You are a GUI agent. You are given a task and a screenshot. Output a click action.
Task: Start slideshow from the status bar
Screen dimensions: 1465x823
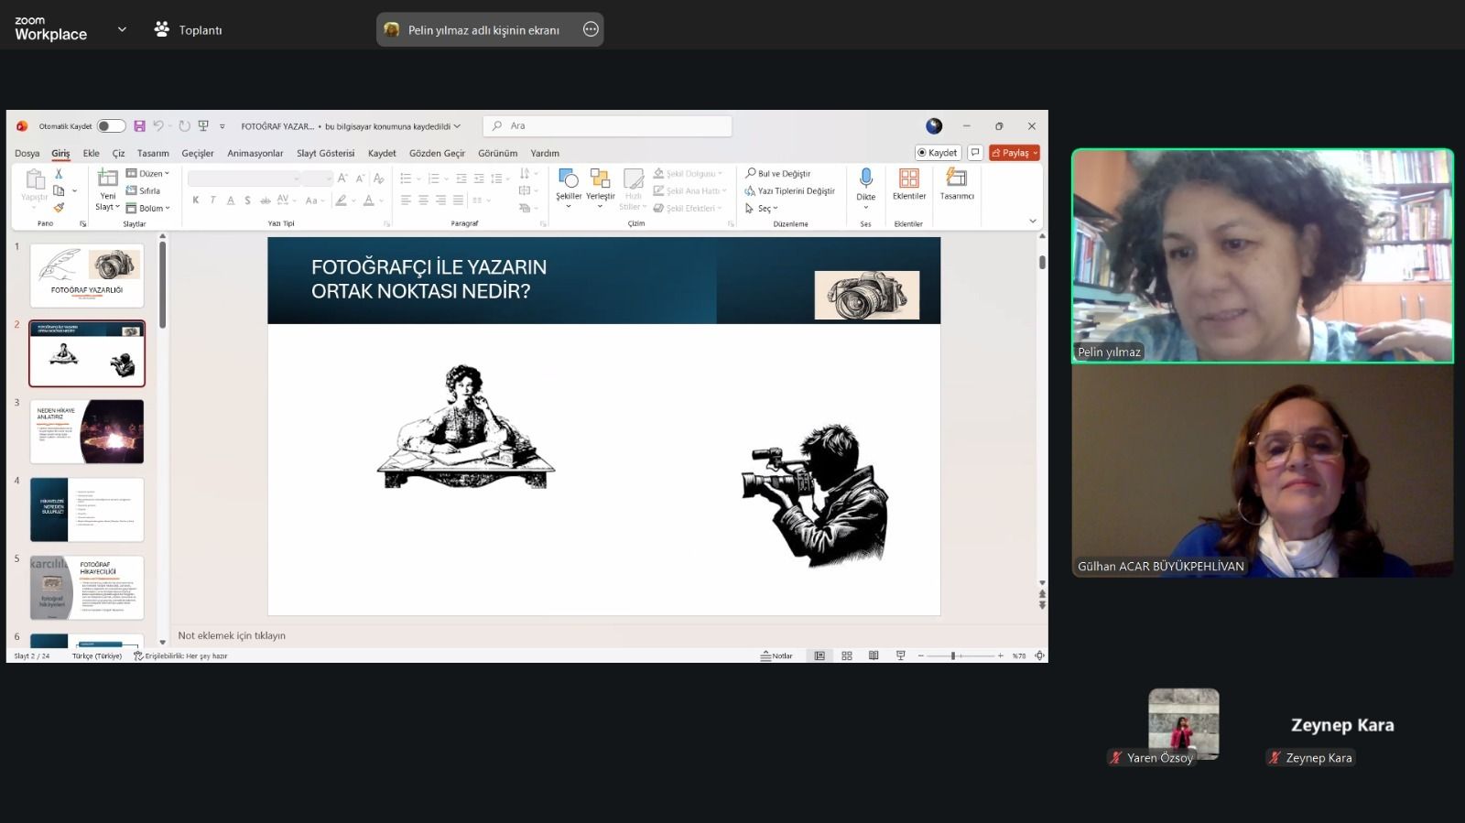901,655
